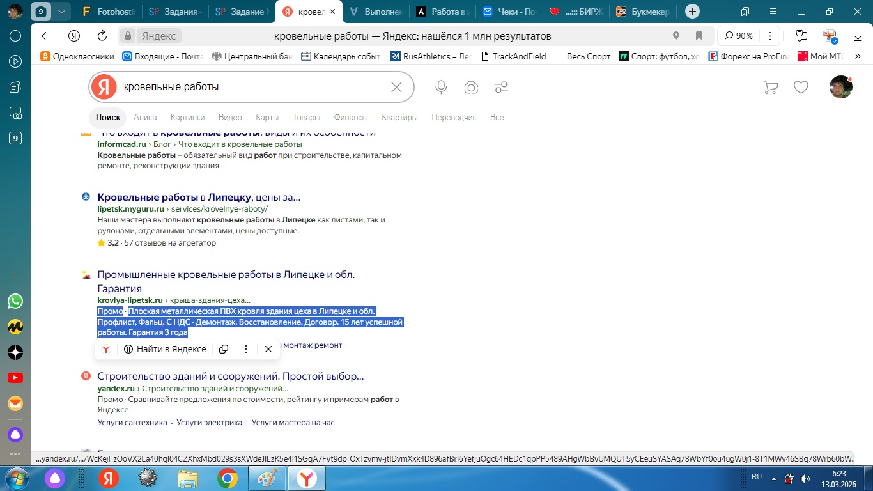Click the Услуги электрика sublink
The height and width of the screenshot is (491, 873).
coord(210,423)
